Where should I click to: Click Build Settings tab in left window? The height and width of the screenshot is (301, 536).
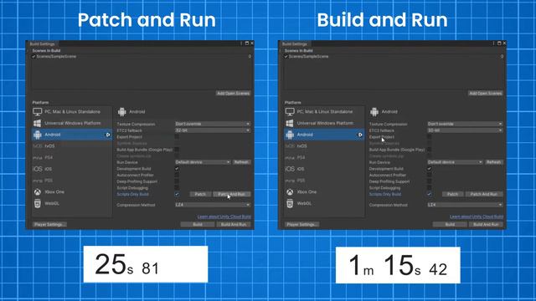(42, 44)
